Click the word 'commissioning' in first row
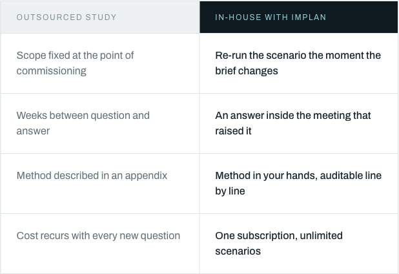The height and width of the screenshot is (274, 399). click(x=52, y=71)
